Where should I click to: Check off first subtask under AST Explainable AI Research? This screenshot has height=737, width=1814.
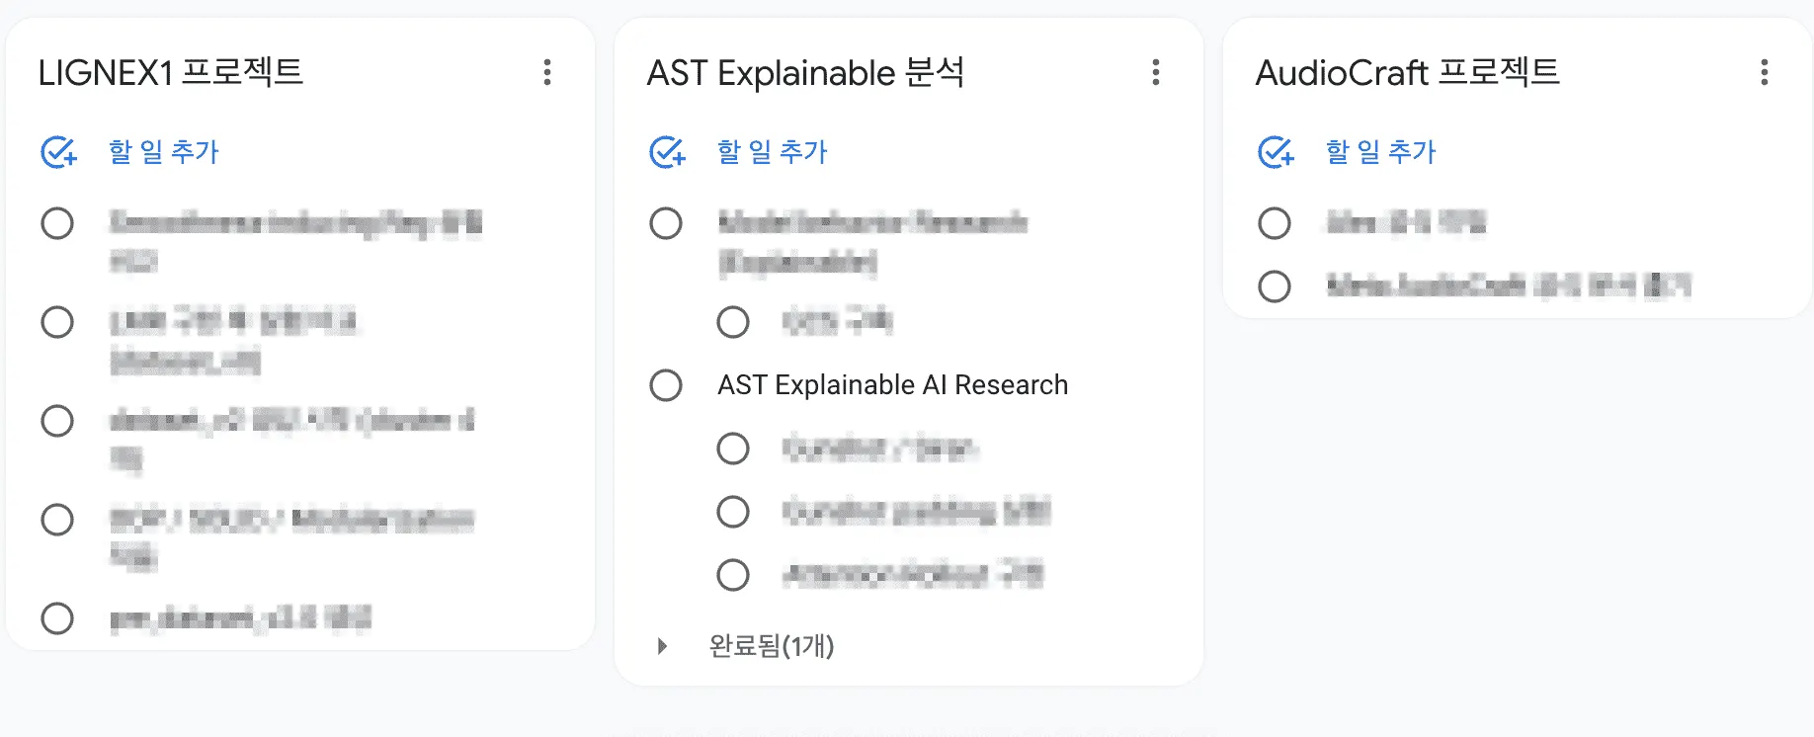733,449
